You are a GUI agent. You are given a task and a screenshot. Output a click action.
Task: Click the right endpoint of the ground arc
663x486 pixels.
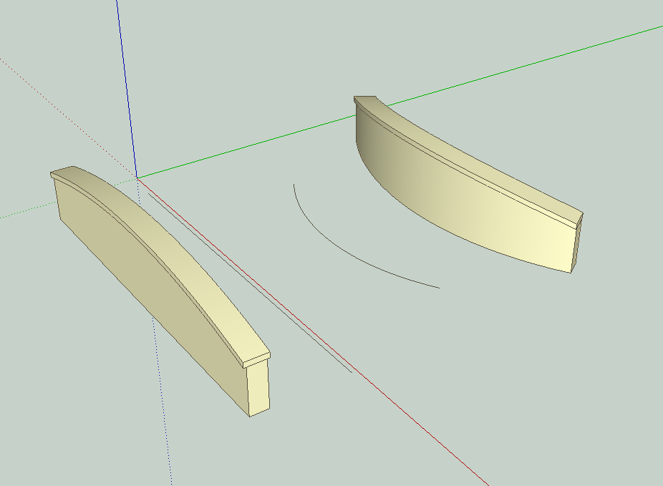tap(438, 288)
